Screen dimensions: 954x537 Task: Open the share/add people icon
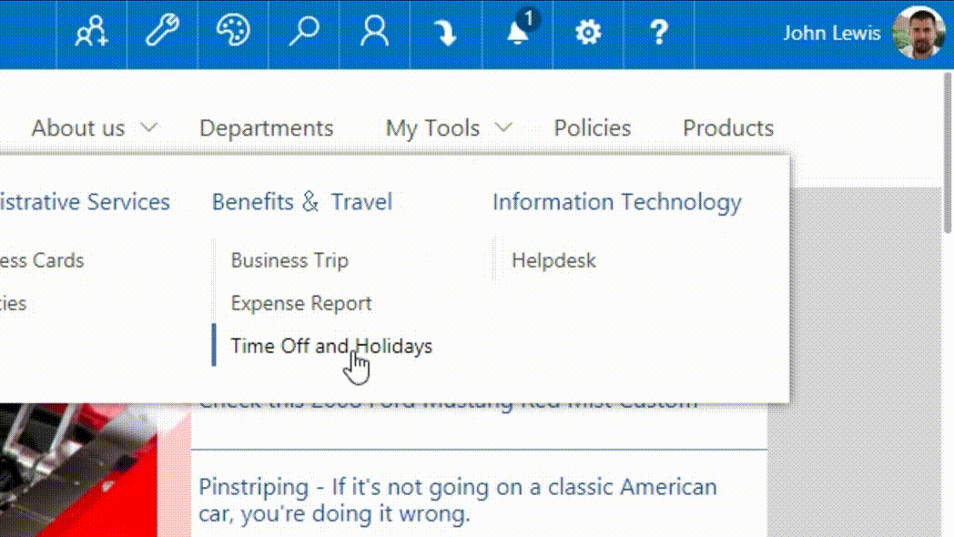91,34
